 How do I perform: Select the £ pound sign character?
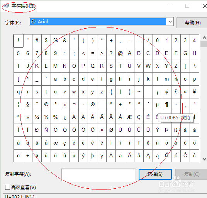(x=176, y=92)
